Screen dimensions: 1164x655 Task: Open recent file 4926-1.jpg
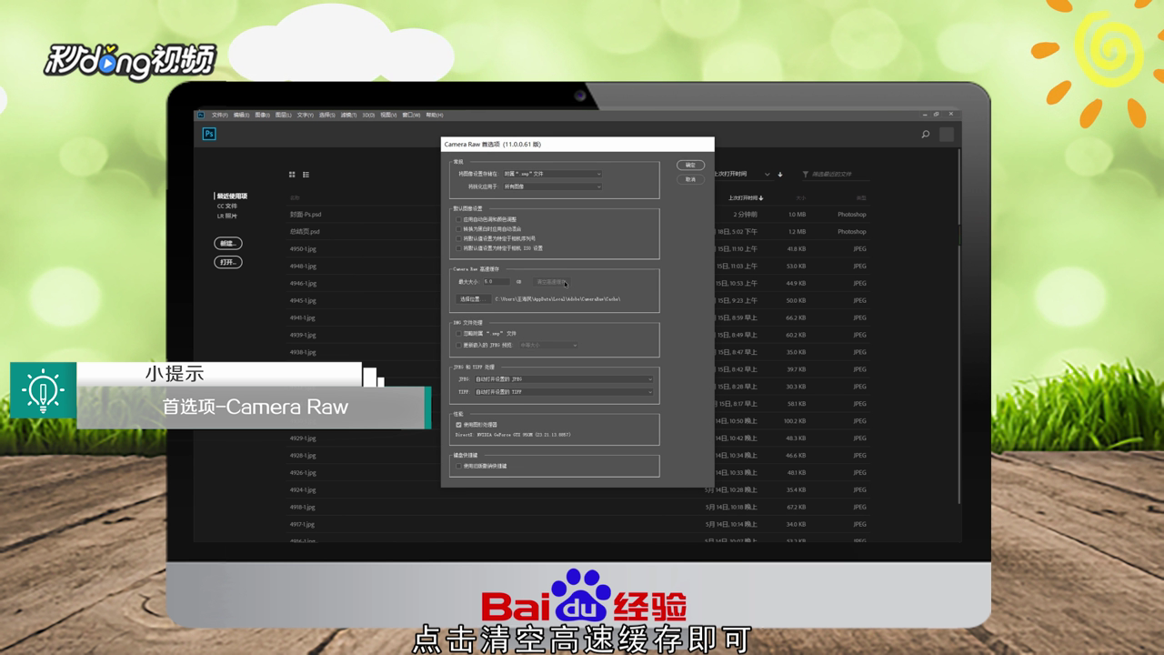pos(303,473)
